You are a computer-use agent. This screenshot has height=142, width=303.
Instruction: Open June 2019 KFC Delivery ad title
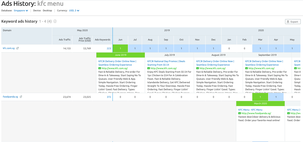pos(117,63)
